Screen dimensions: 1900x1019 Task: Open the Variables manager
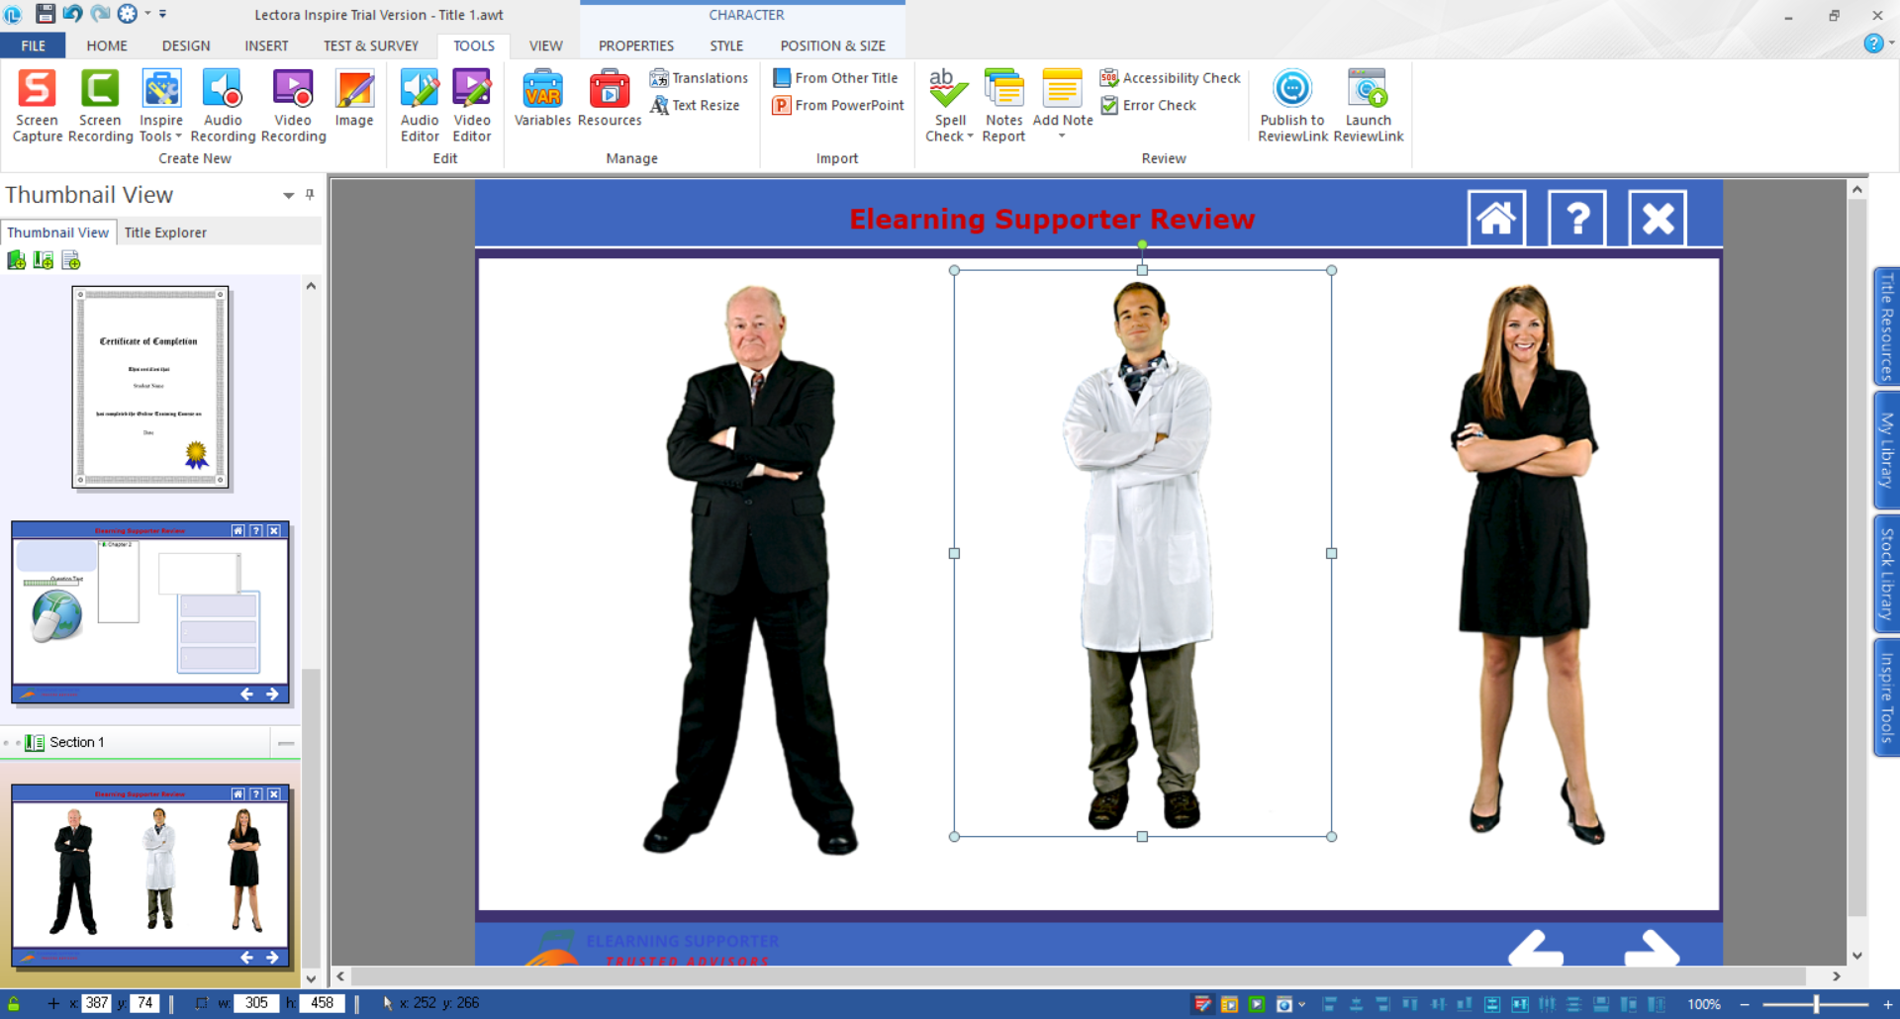click(542, 89)
